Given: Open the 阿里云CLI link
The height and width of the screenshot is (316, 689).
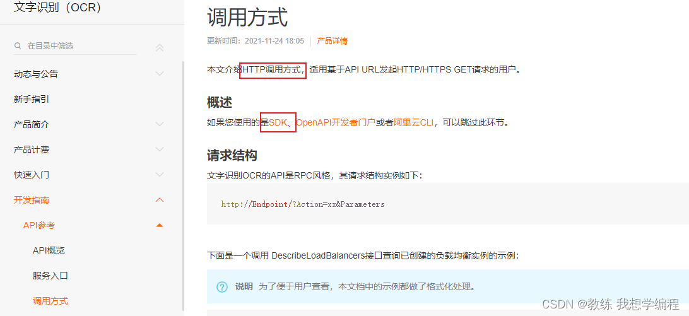Looking at the screenshot, I should (x=413, y=122).
